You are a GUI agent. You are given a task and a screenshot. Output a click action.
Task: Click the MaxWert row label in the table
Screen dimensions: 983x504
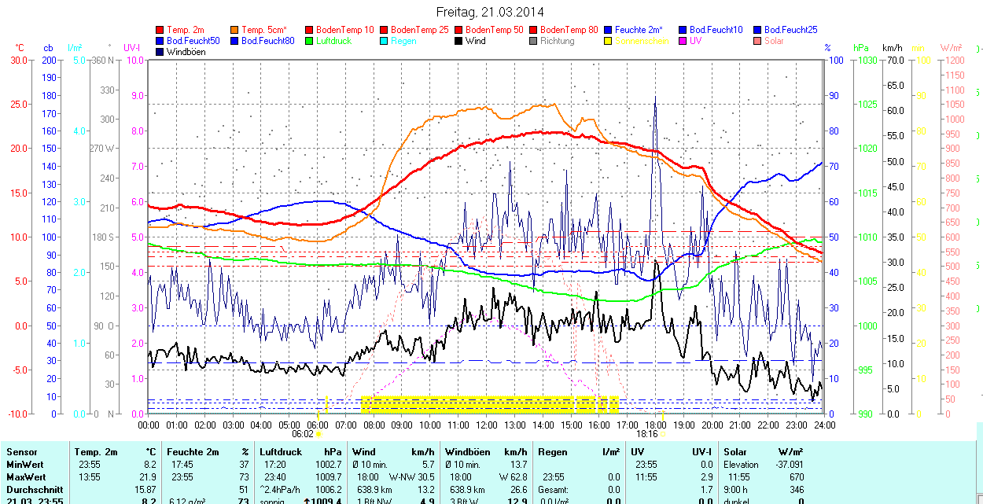25,477
